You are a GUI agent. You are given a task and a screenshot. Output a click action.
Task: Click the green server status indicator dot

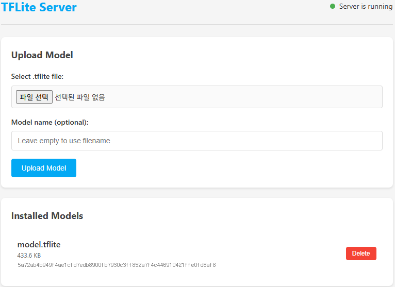coord(333,6)
